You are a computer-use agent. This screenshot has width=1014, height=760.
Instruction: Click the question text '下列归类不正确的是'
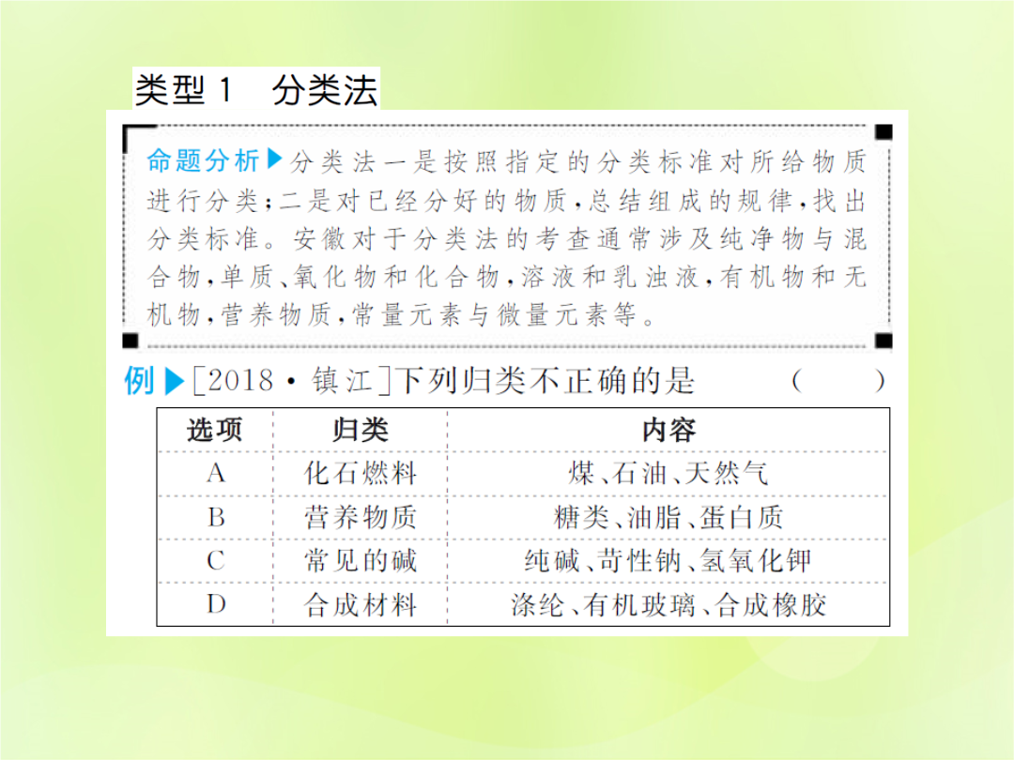tap(545, 381)
